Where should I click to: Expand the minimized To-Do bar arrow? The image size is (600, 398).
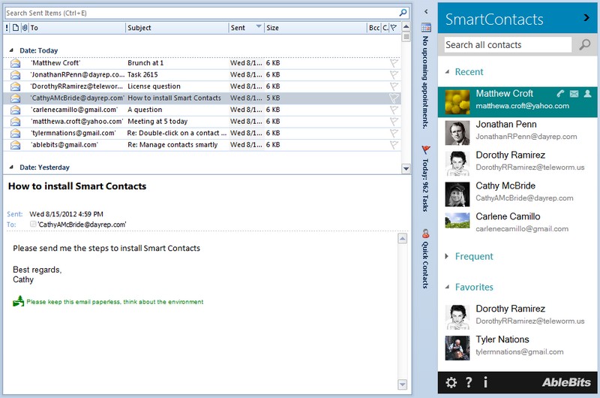(426, 12)
